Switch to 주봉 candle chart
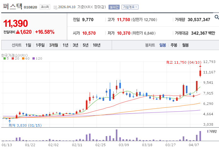Screen dimensions: 219x149 (x=174, y=45)
